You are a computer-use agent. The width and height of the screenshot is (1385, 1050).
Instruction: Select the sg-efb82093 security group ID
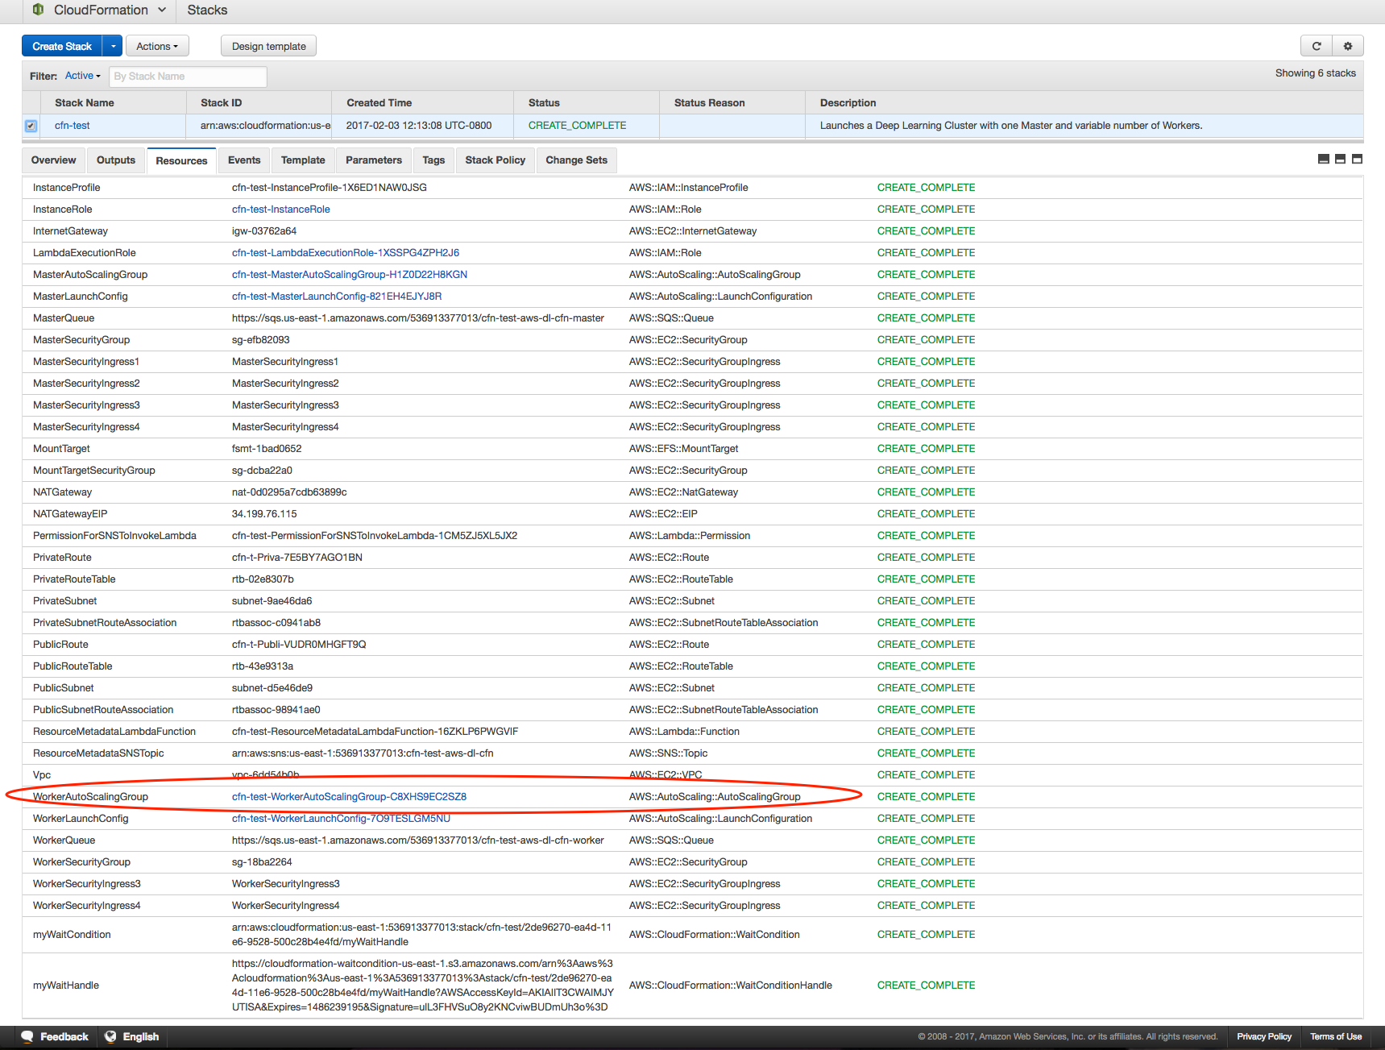tap(261, 340)
